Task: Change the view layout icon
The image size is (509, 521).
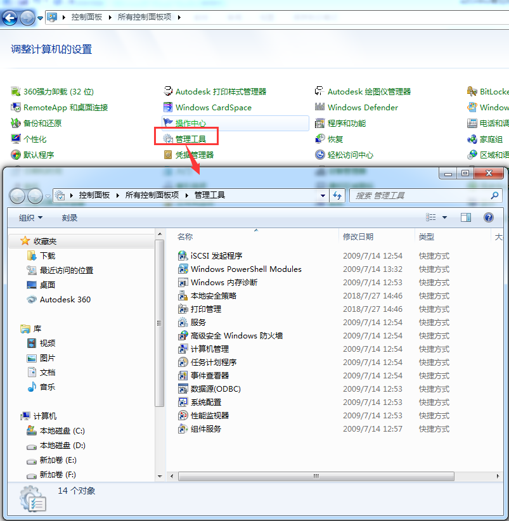Action: pyautogui.click(x=431, y=217)
